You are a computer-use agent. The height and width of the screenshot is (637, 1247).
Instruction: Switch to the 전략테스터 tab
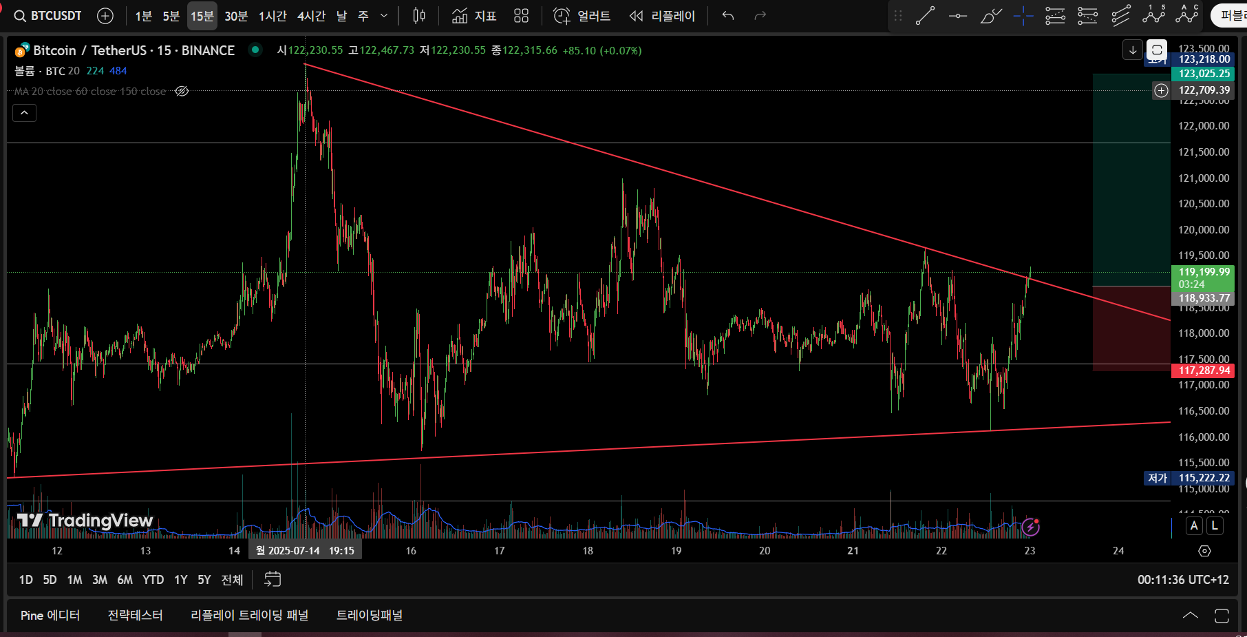(135, 616)
